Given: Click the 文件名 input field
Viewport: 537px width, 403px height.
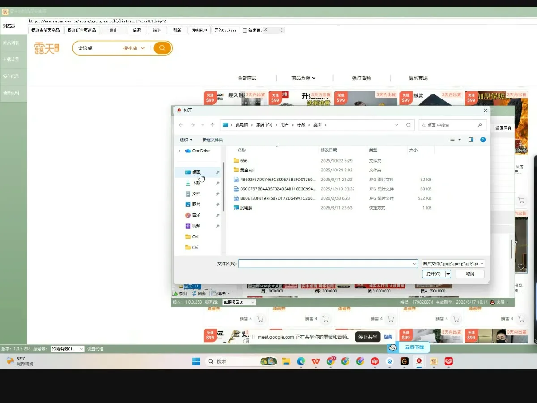Looking at the screenshot, I should click(328, 264).
